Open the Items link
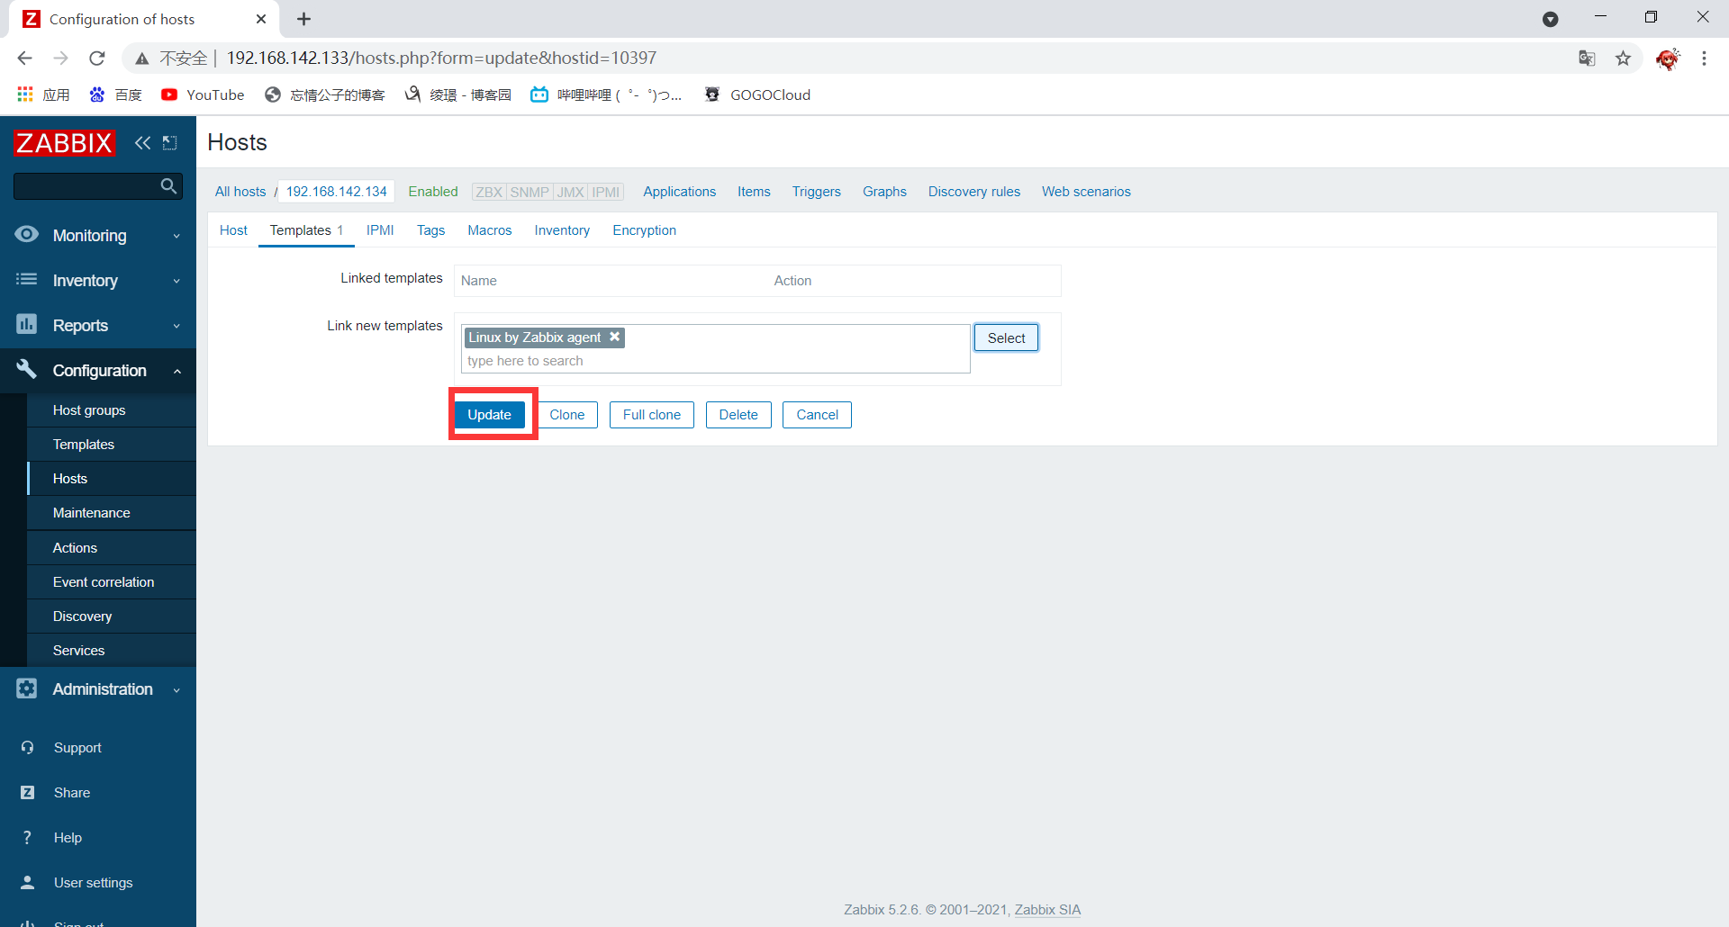This screenshot has width=1729, height=927. (x=754, y=192)
